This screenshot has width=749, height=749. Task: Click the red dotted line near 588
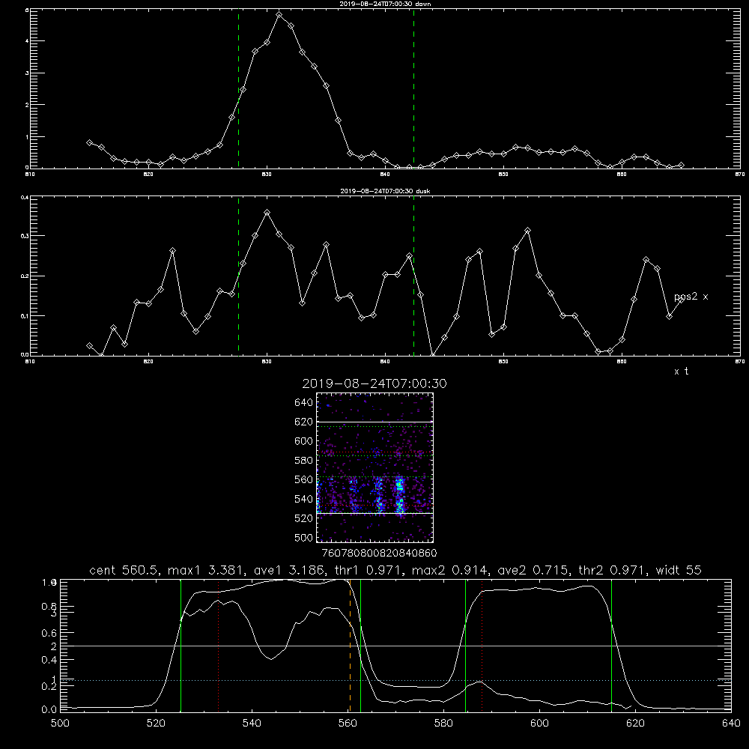(x=482, y=646)
